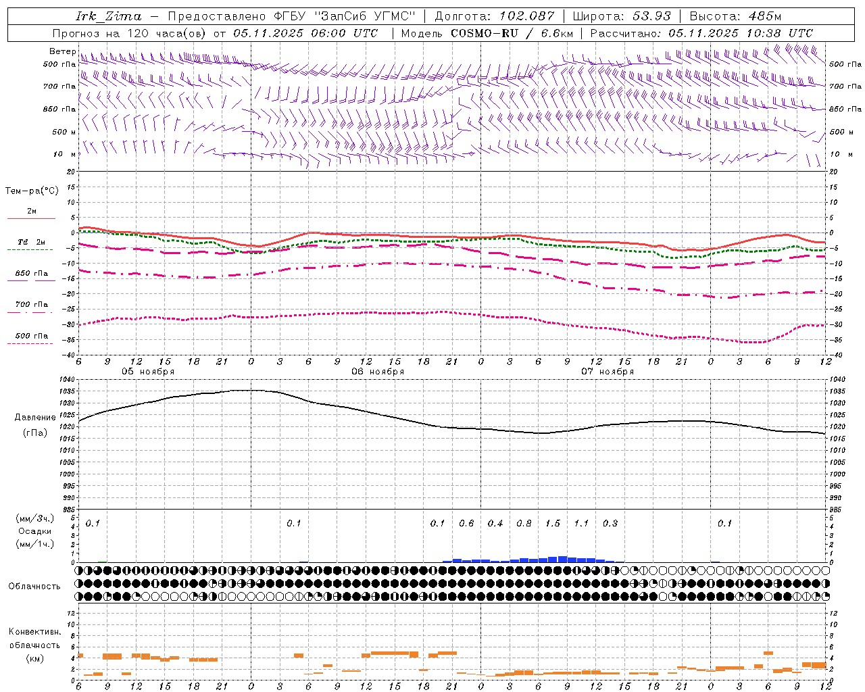Viewport: 865px width, 692px height.
Task: Click the text ФГБУ "ЗапСиб УГМС"
Action: pyautogui.click(x=345, y=16)
